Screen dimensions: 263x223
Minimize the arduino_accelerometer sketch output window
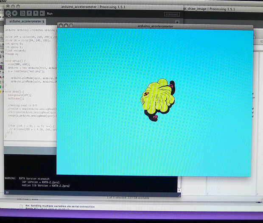click(x=66, y=25)
